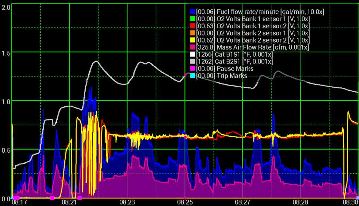Click the pause mark just before 08:21
This screenshot has height=206, width=359.
pos(52,198)
